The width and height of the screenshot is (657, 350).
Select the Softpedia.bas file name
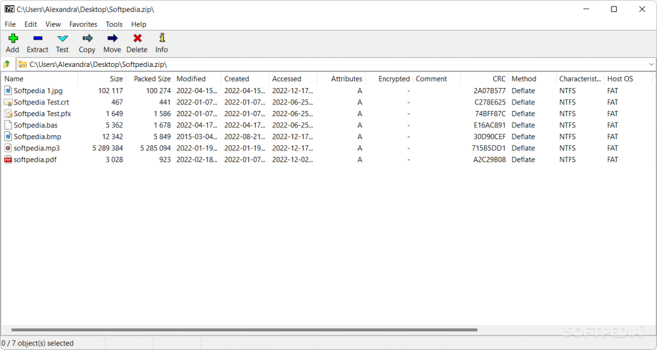[35, 125]
